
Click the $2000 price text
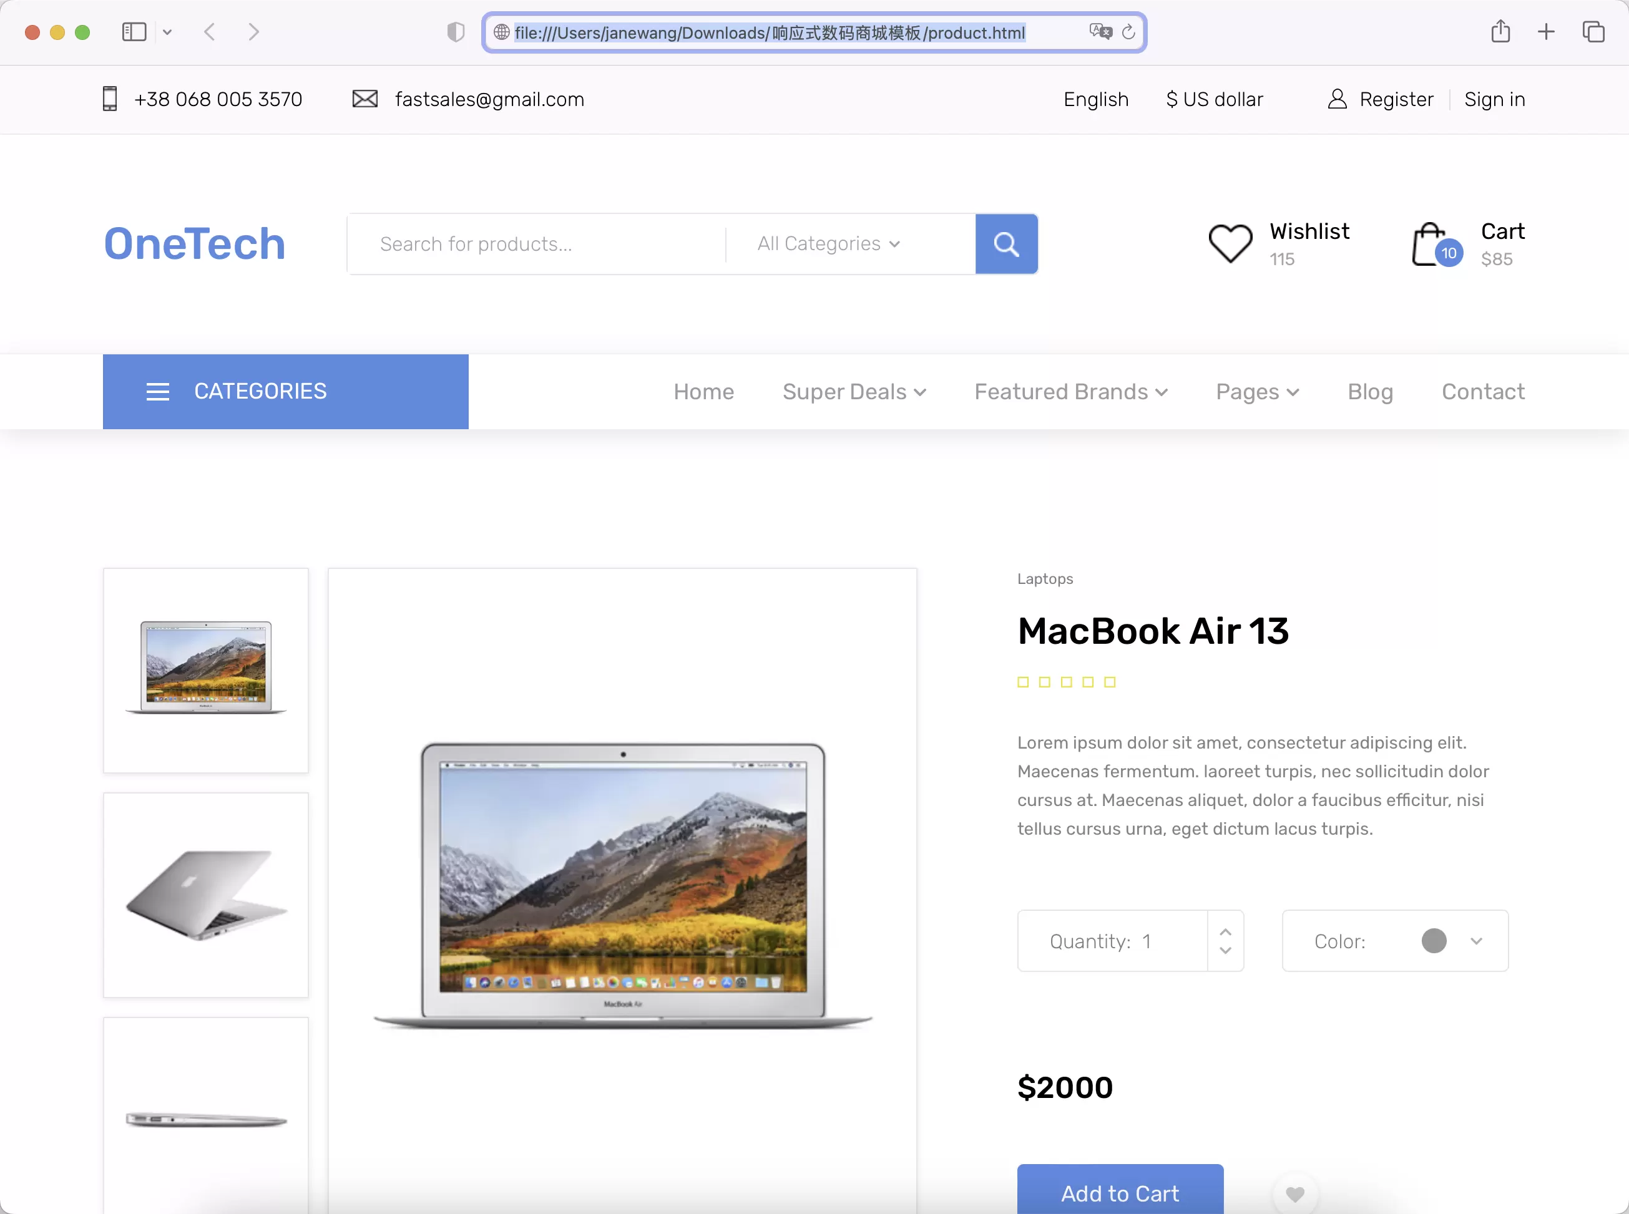(x=1065, y=1087)
